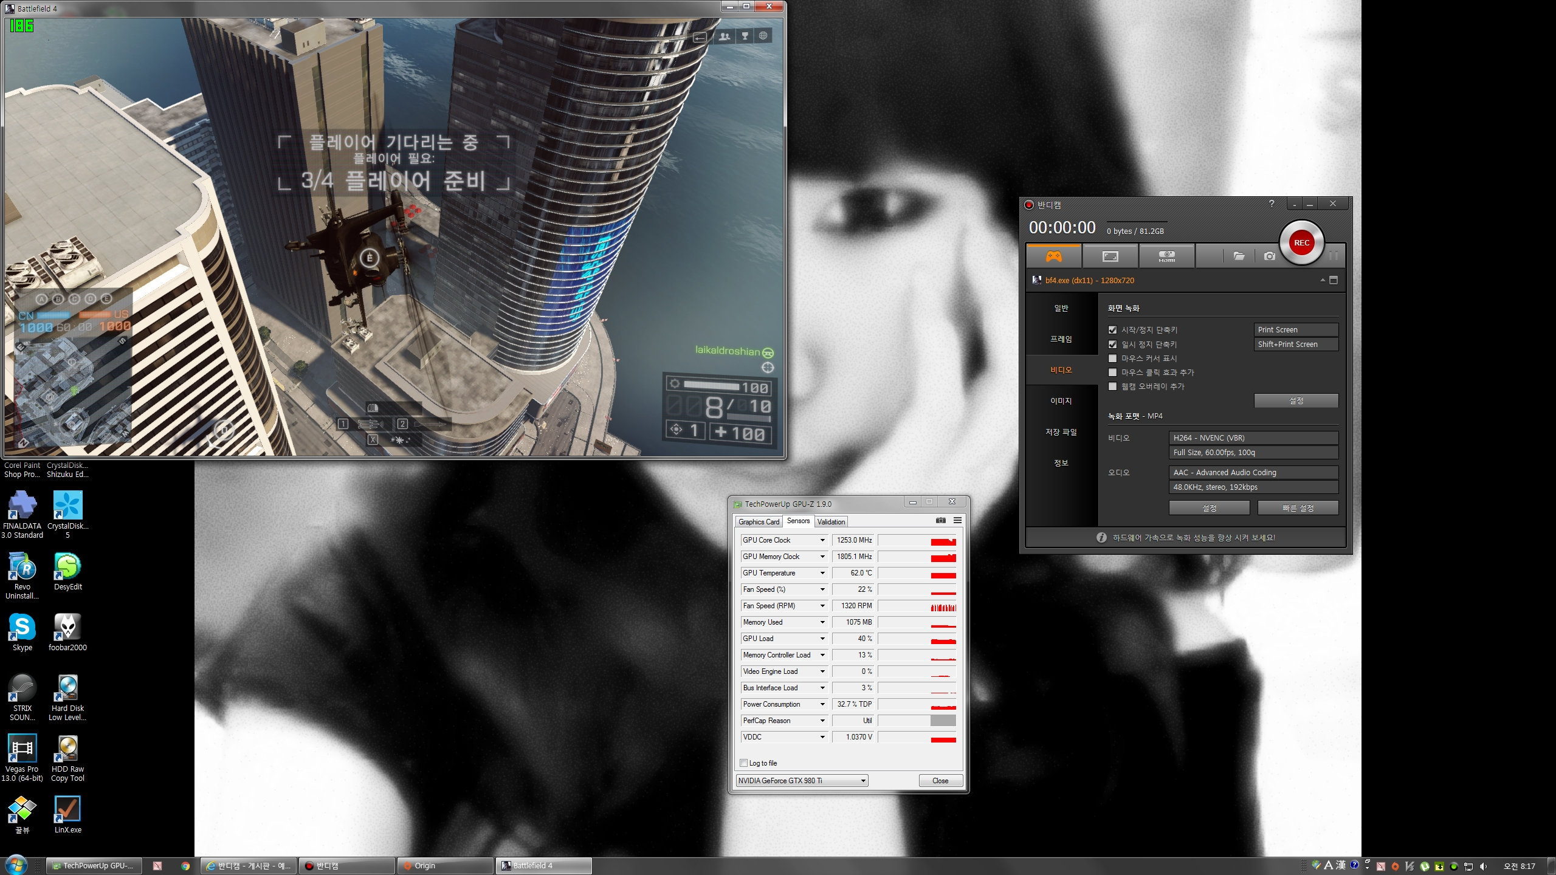Enable 마우스 커서 표시 checkbox
Screen dimensions: 1556x875
point(1112,359)
